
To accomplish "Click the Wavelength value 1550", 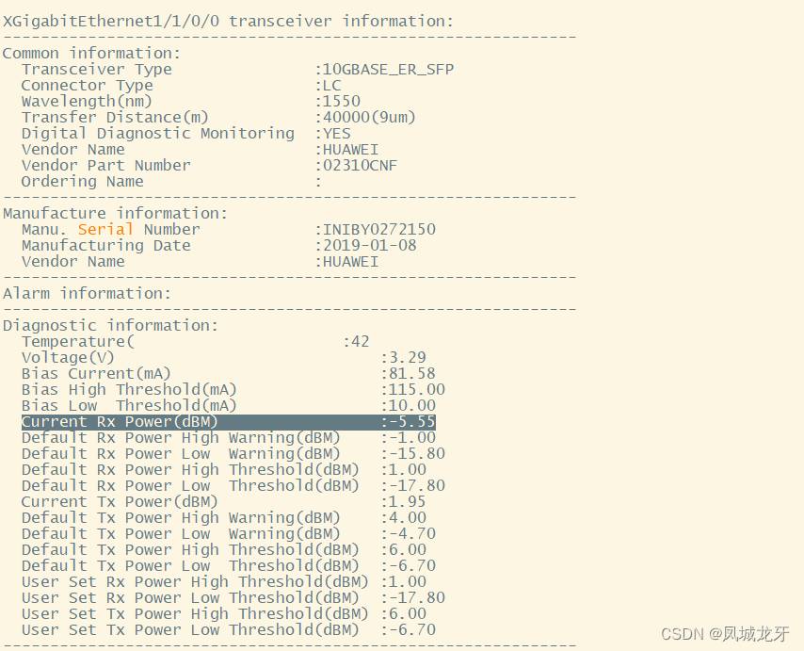I will click(342, 102).
